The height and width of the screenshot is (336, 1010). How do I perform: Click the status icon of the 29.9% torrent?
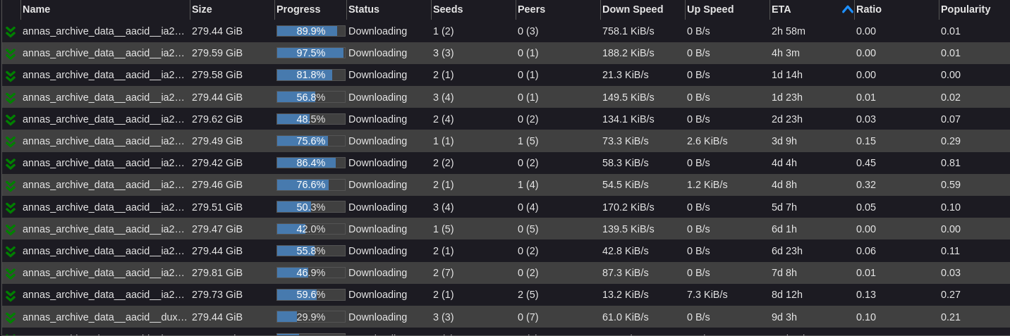[11, 318]
